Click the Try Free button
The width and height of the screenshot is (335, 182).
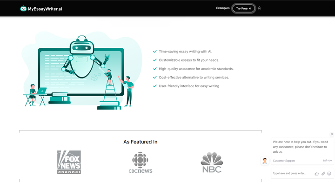click(243, 8)
